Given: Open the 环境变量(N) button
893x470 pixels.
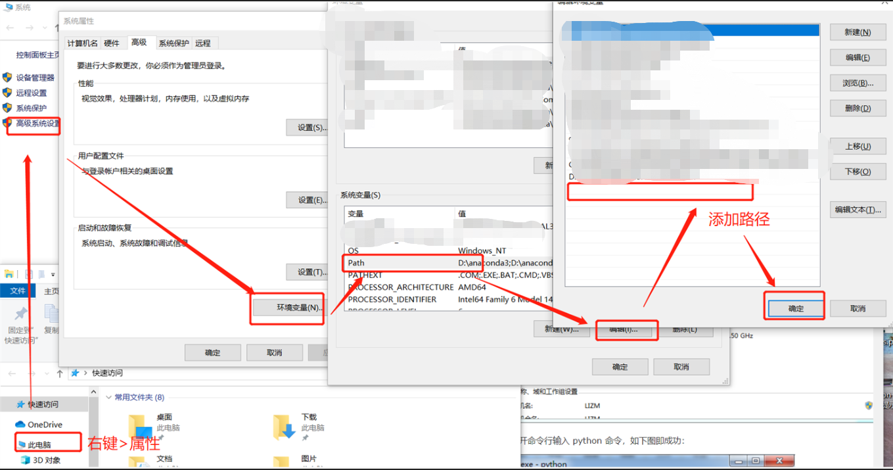Looking at the screenshot, I should (288, 308).
